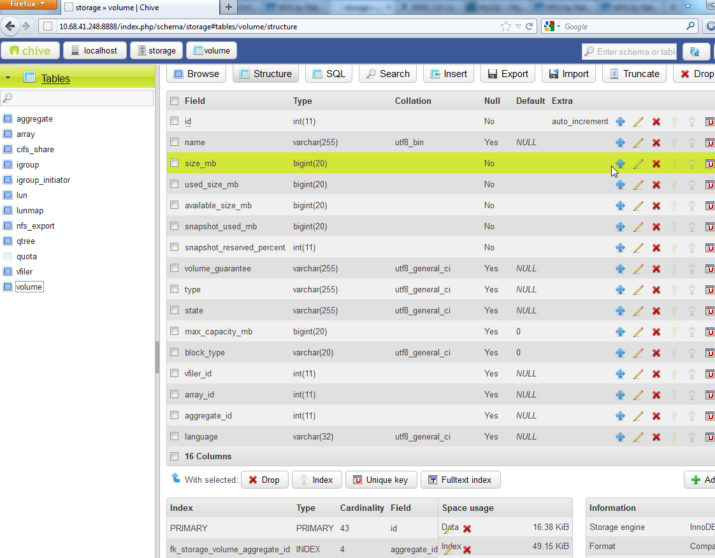Click primary key icon in snapshot_reserved_percent row
Screen dimensions: 715x558
674,248
